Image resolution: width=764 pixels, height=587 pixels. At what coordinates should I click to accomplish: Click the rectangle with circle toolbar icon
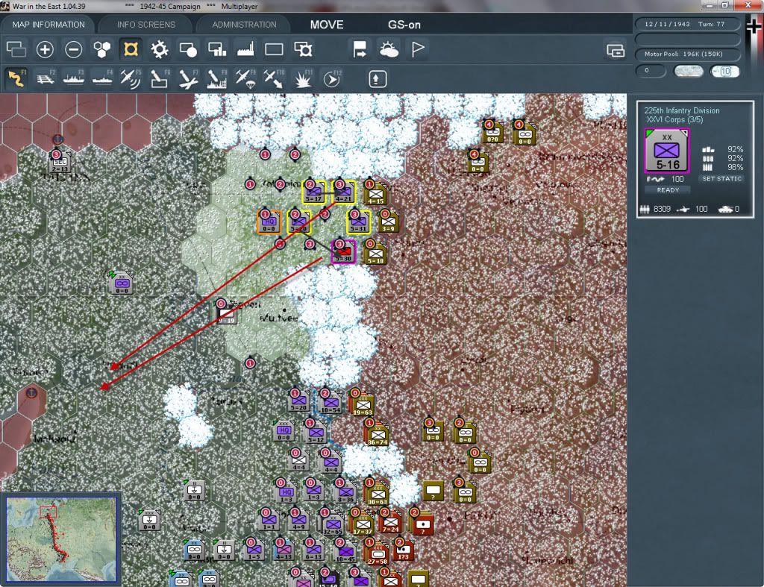(x=188, y=49)
